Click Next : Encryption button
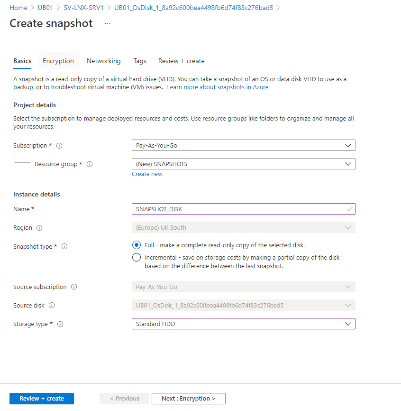 tap(188, 399)
